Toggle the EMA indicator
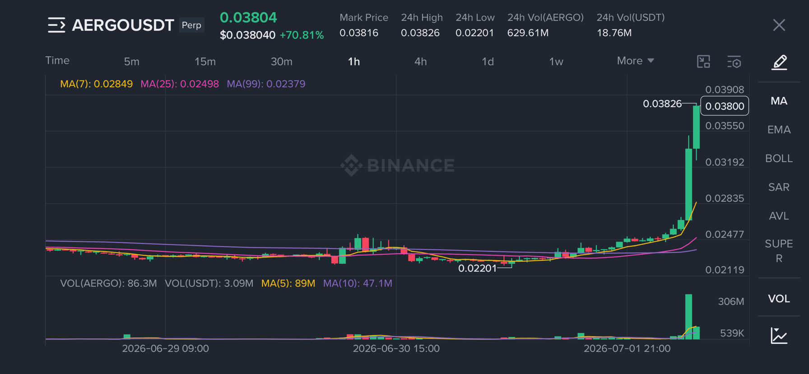 [x=779, y=130]
